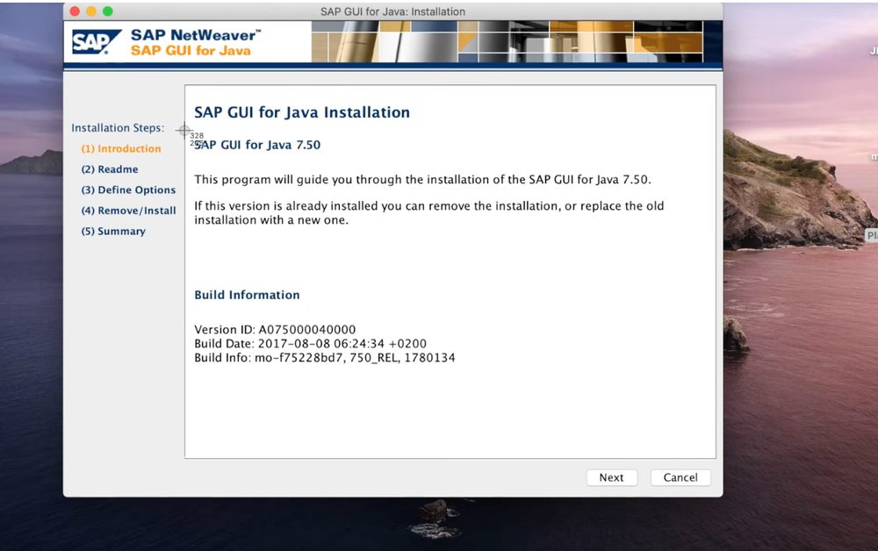Image resolution: width=878 pixels, height=551 pixels.
Task: Select the (5) Summary step
Action: [x=113, y=232]
